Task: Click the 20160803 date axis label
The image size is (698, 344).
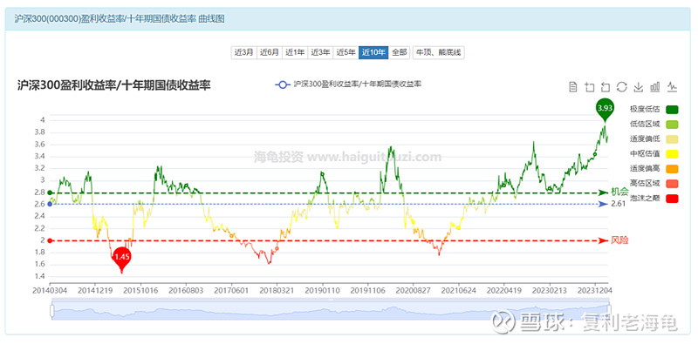Action: (186, 290)
